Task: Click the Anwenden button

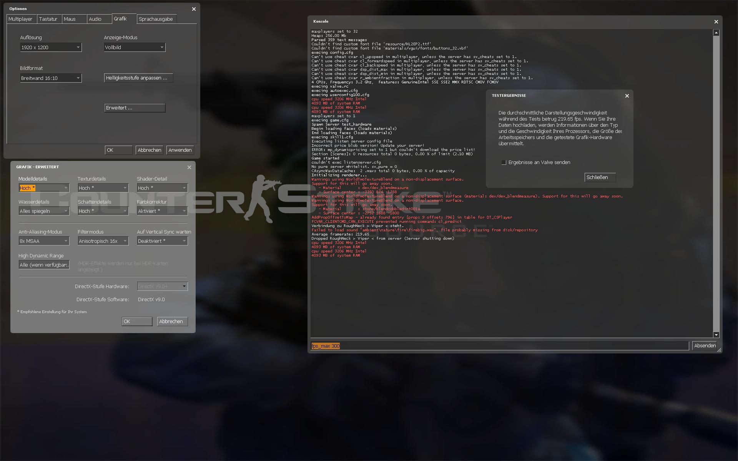Action: (180, 150)
